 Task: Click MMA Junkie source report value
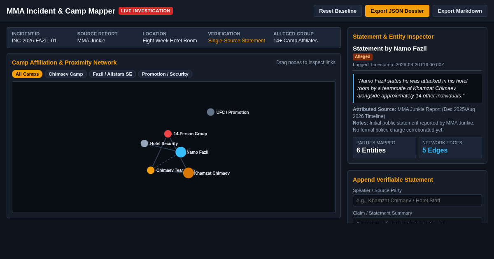coord(91,41)
